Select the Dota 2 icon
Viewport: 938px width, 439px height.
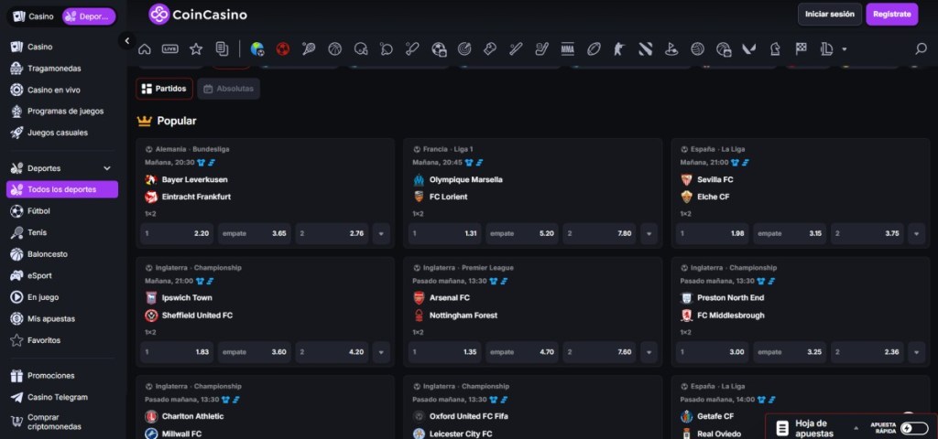click(646, 49)
